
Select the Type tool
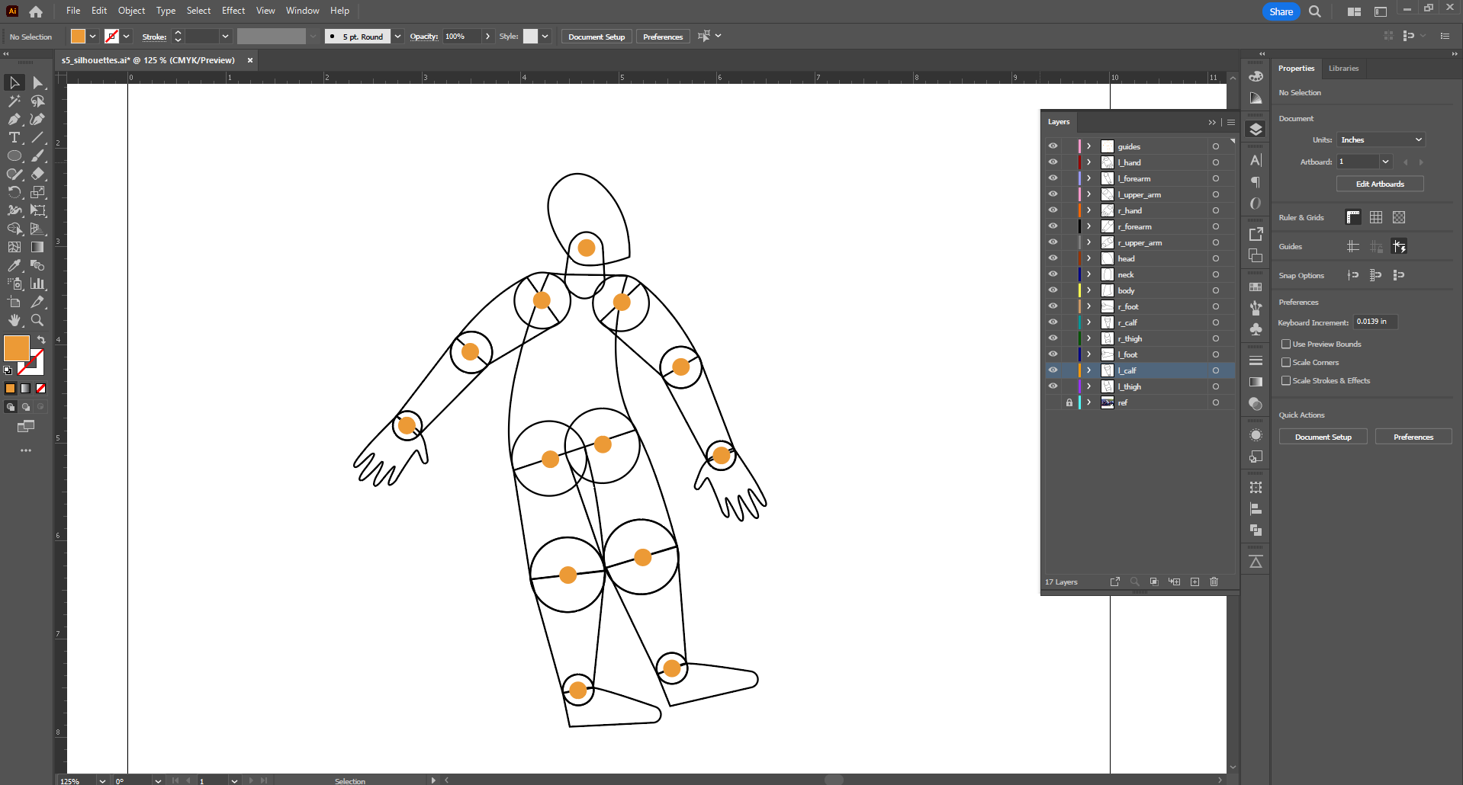[x=14, y=138]
